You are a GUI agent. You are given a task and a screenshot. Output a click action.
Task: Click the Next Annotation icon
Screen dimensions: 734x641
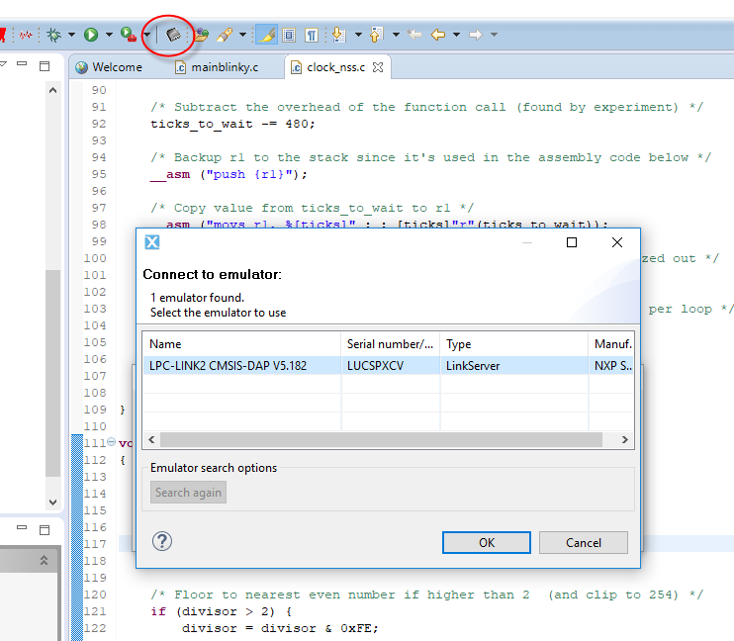[338, 35]
